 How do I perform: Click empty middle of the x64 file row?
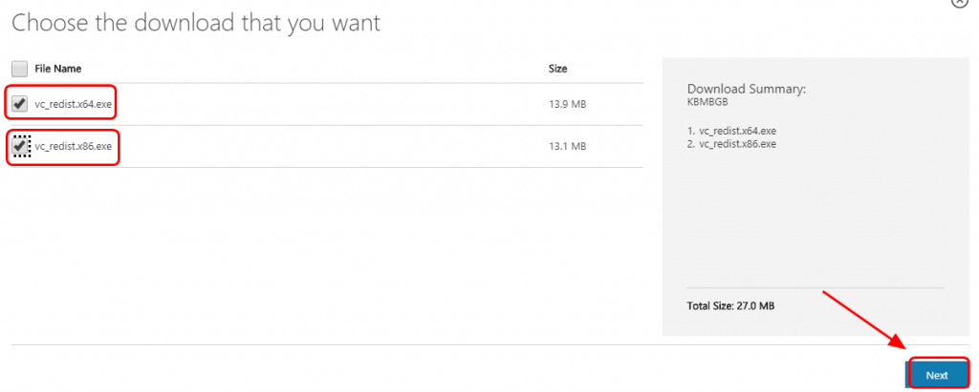tap(325, 103)
